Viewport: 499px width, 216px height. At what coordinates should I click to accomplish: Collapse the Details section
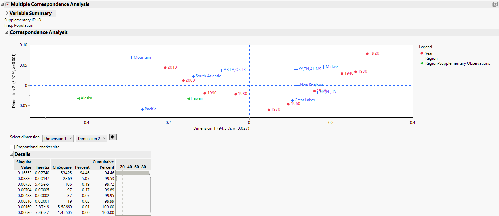pyautogui.click(x=12, y=154)
